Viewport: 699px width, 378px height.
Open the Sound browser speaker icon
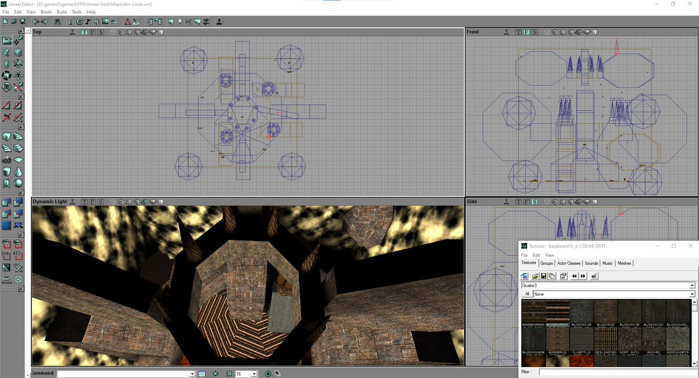pos(96,22)
